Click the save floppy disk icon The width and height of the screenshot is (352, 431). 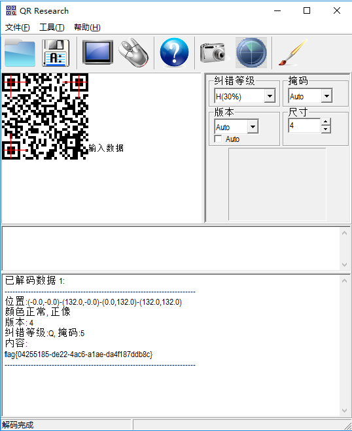(56, 52)
